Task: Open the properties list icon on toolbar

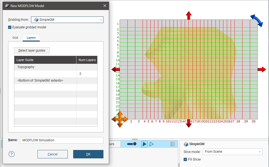Action: 173,144
